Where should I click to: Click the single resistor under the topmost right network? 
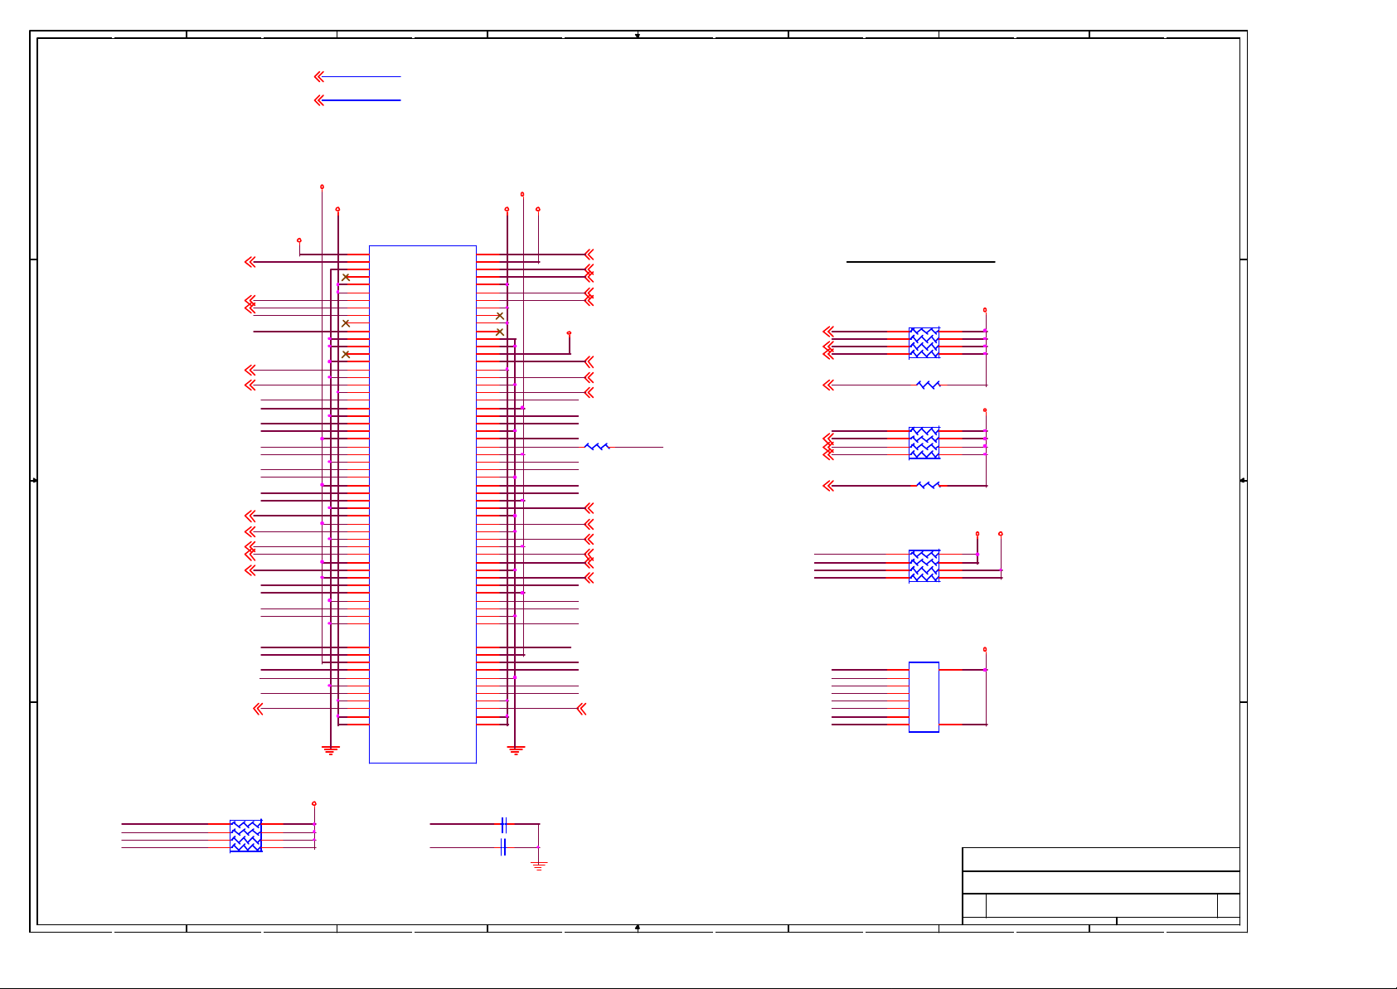[x=929, y=385]
